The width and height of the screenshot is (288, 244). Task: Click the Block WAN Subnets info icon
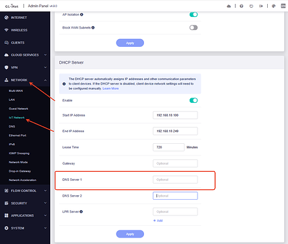93,27
